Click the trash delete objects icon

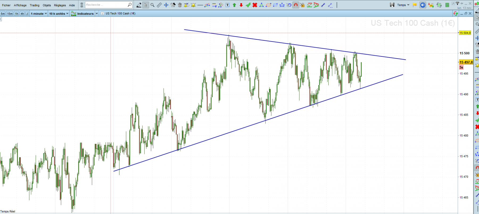(180, 5)
